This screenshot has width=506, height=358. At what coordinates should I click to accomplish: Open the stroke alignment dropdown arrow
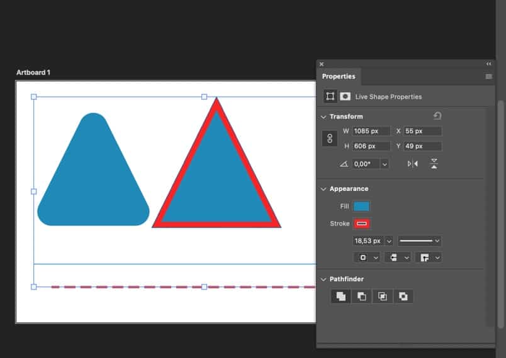(376, 258)
